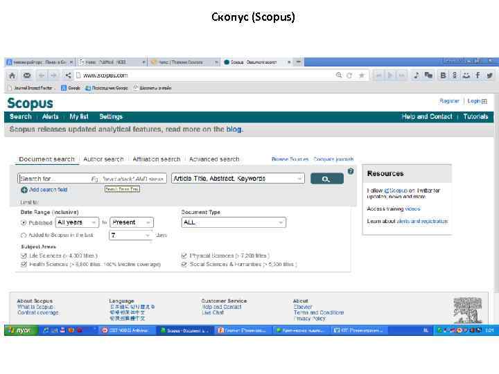The height and width of the screenshot is (374, 499).
Task: Click the Facebook f toolbar icon
Action: point(478,75)
